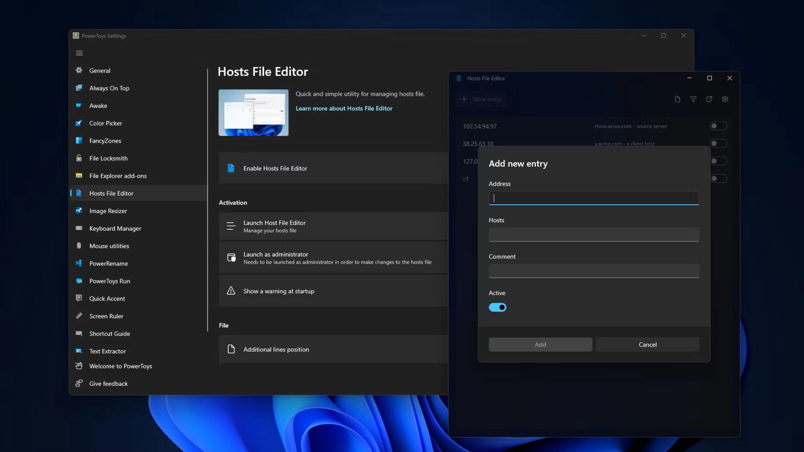The height and width of the screenshot is (452, 804).
Task: Open the filter icon in Hosts File Editor toolbar
Action: coord(693,99)
